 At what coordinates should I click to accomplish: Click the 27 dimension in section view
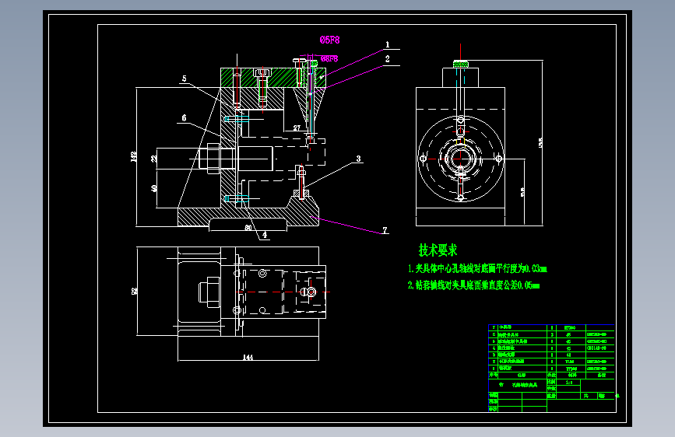(297, 128)
